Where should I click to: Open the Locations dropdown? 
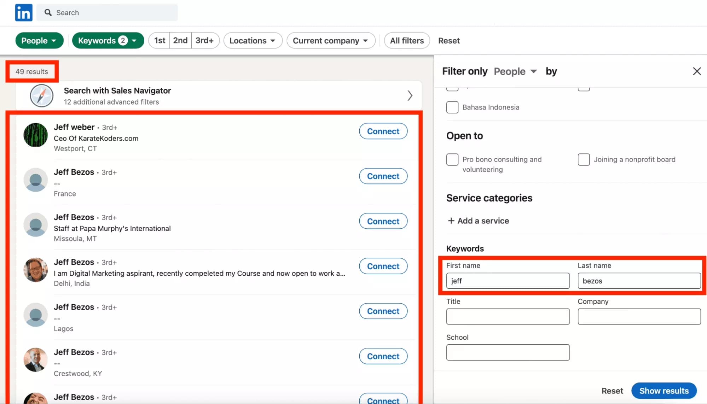253,41
